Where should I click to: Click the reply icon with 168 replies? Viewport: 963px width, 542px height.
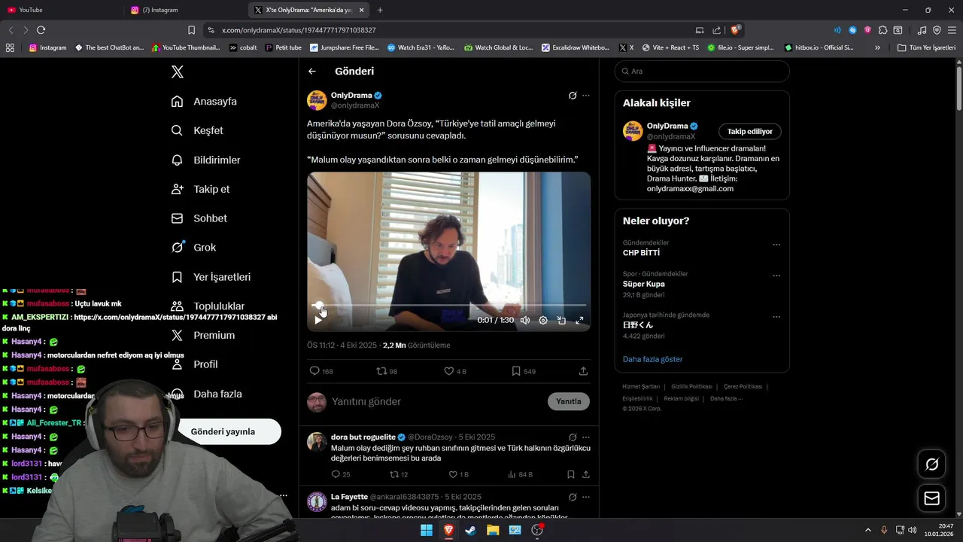314,371
